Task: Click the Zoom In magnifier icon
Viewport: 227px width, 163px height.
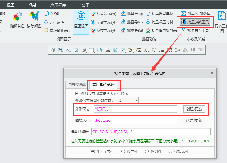Action: 60,50
